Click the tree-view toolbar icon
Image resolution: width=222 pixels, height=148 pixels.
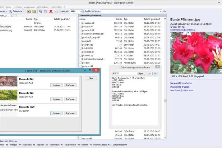coord(56,11)
